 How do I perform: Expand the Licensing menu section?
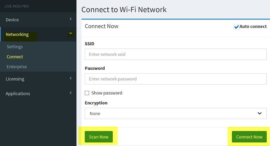(x=38, y=79)
